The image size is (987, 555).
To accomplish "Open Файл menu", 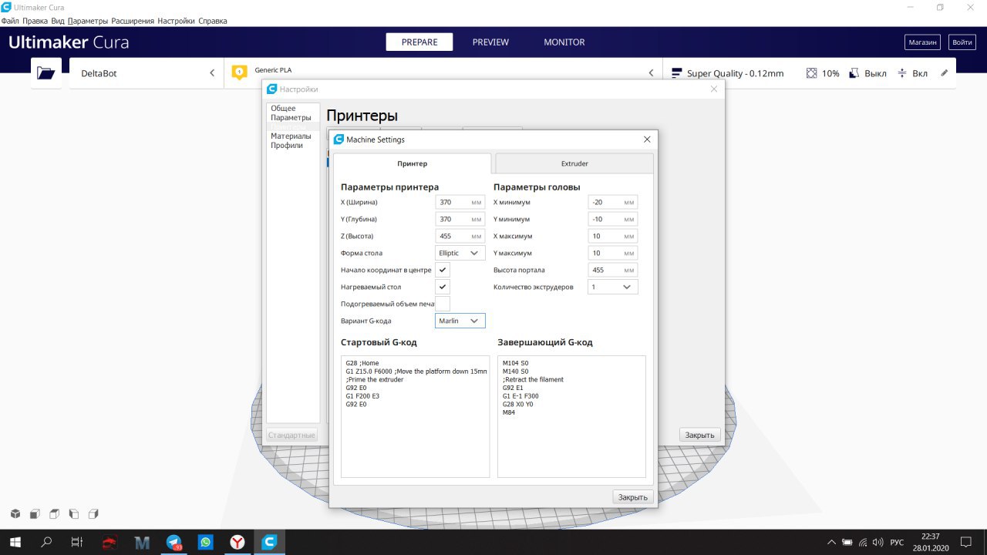I will tap(10, 21).
